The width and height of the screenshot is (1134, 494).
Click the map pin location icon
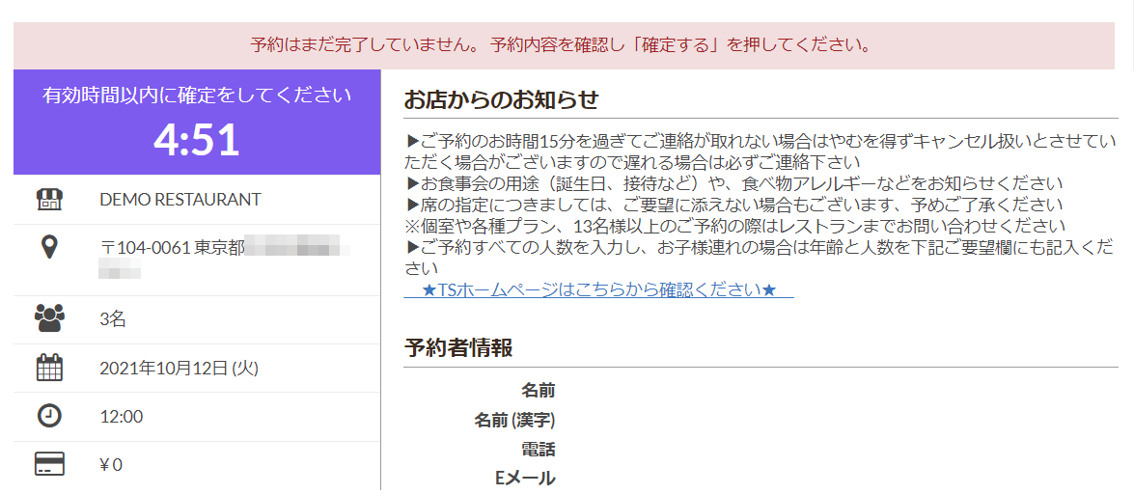(x=49, y=247)
